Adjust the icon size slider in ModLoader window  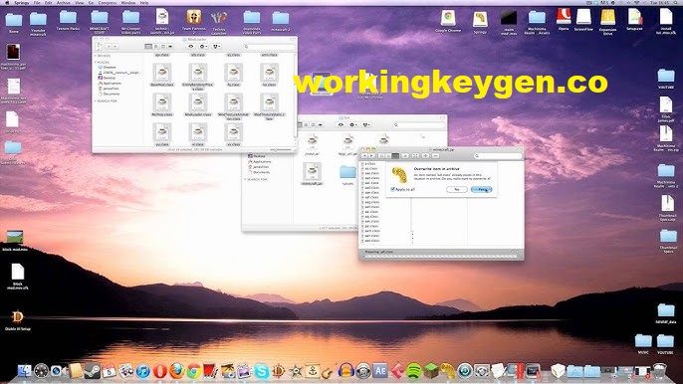point(280,150)
